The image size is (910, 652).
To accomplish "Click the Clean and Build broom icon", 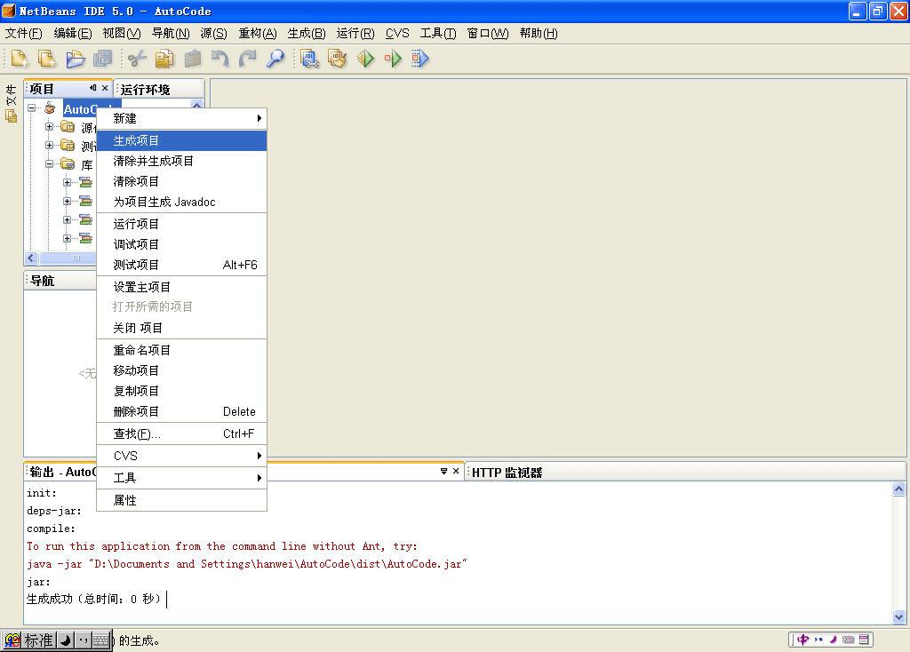I will click(x=337, y=59).
